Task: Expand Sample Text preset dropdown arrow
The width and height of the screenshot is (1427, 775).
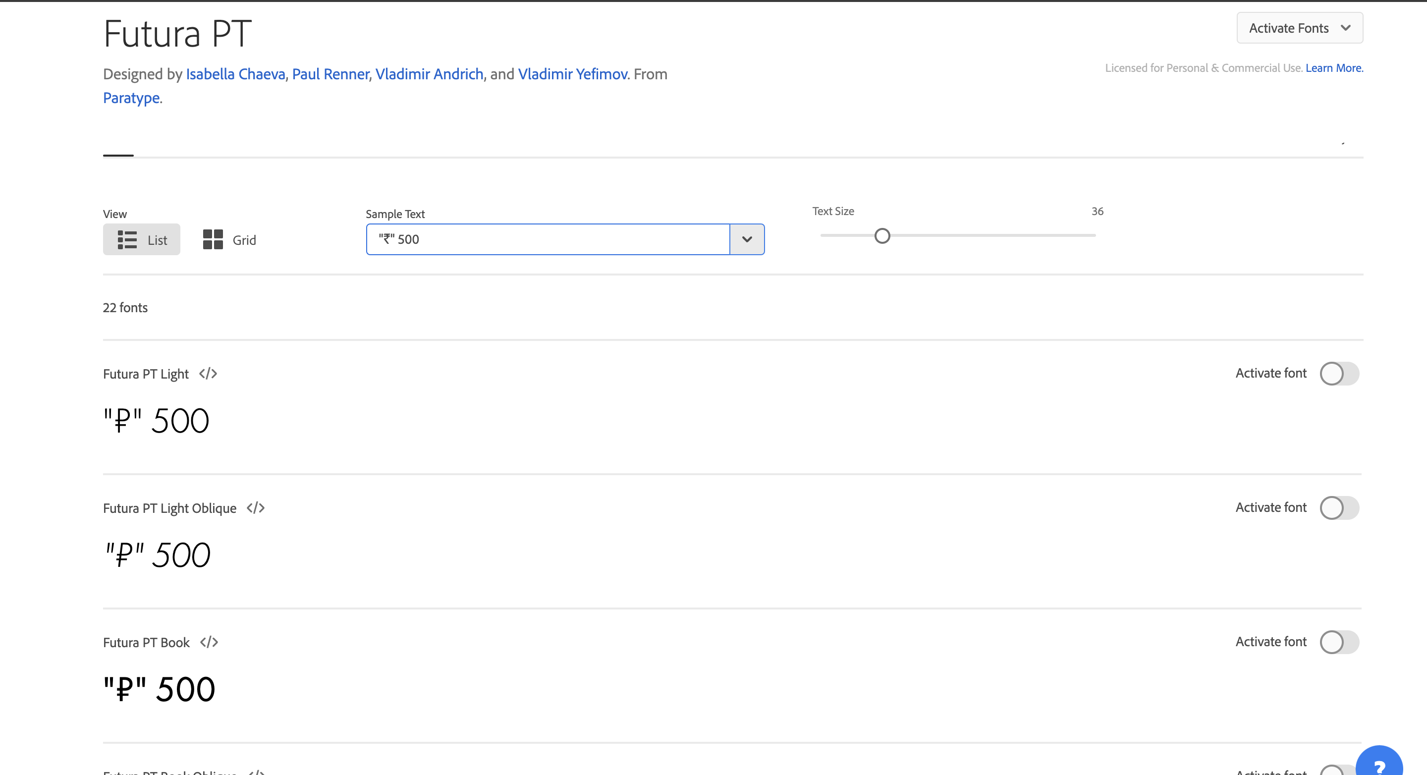Action: click(x=747, y=239)
